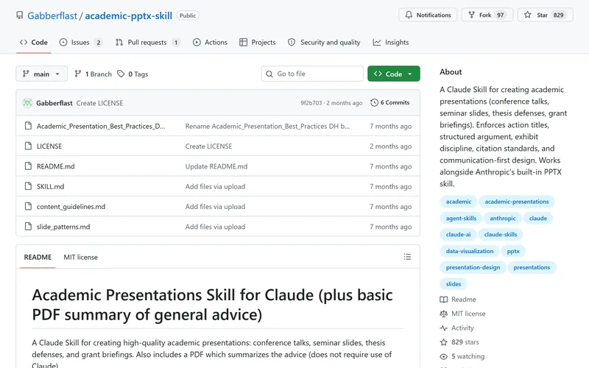Image resolution: width=589 pixels, height=368 pixels.
Task: Open the Security and quality tab
Action: [324, 43]
